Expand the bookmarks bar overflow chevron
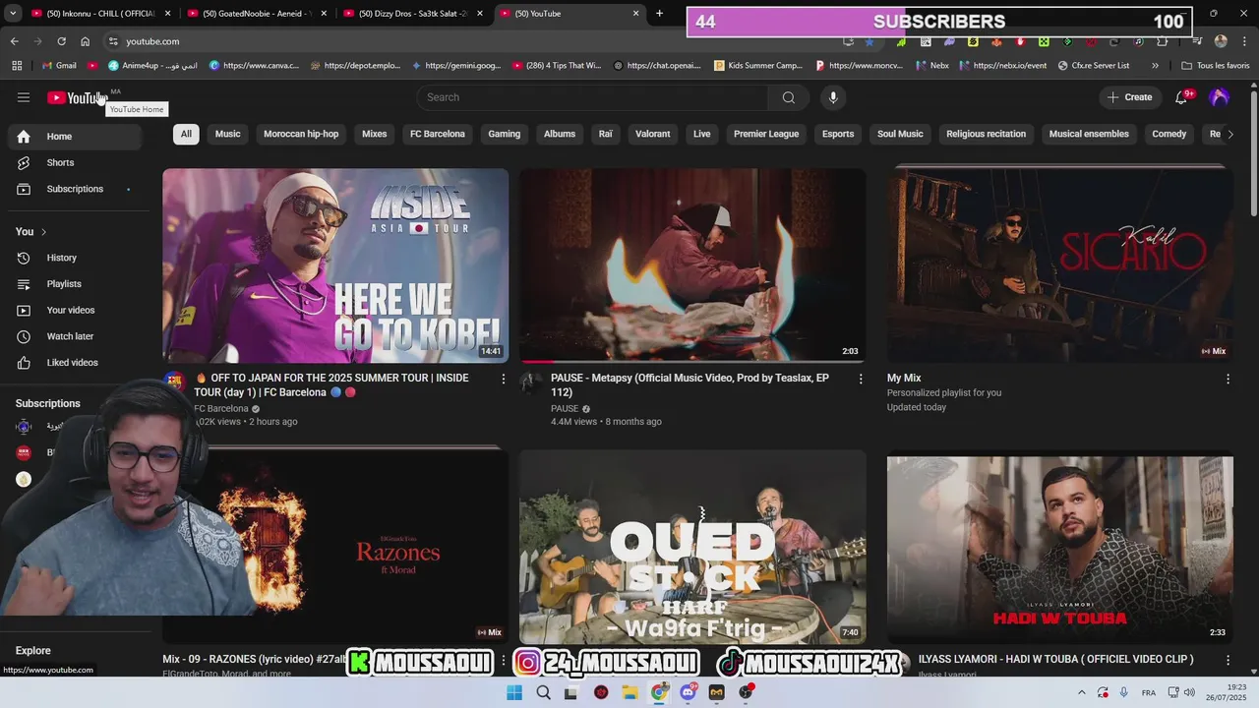This screenshot has height=708, width=1259. (x=1155, y=66)
